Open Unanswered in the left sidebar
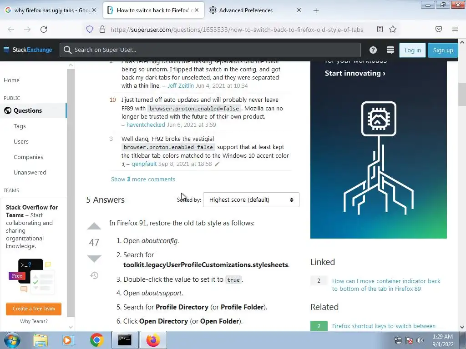466x349 pixels. (30, 172)
